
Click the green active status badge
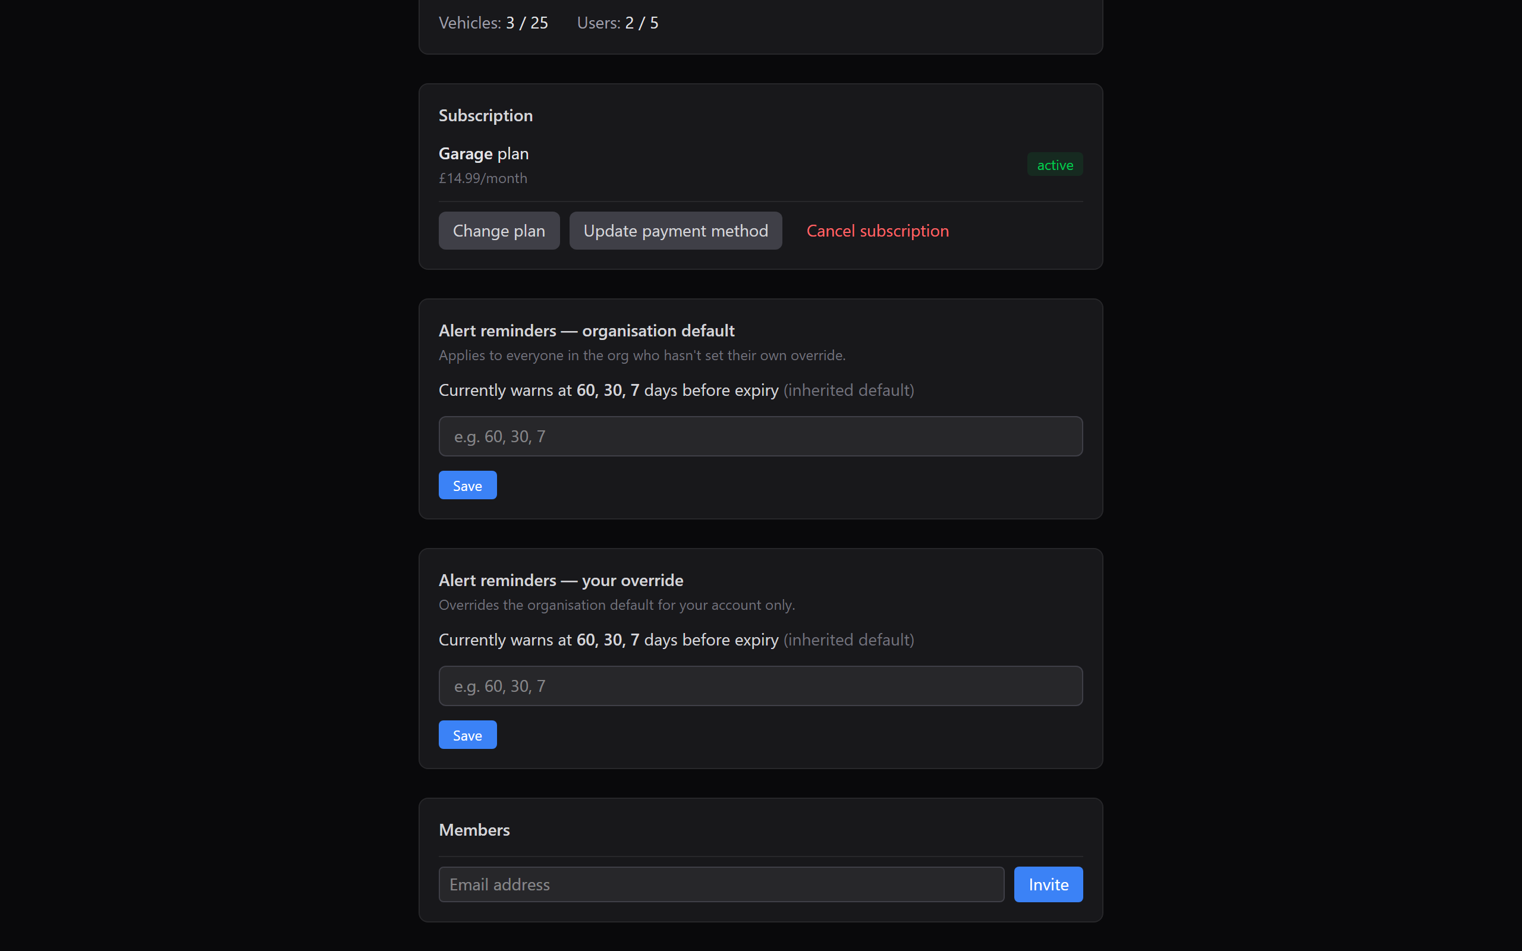point(1054,164)
